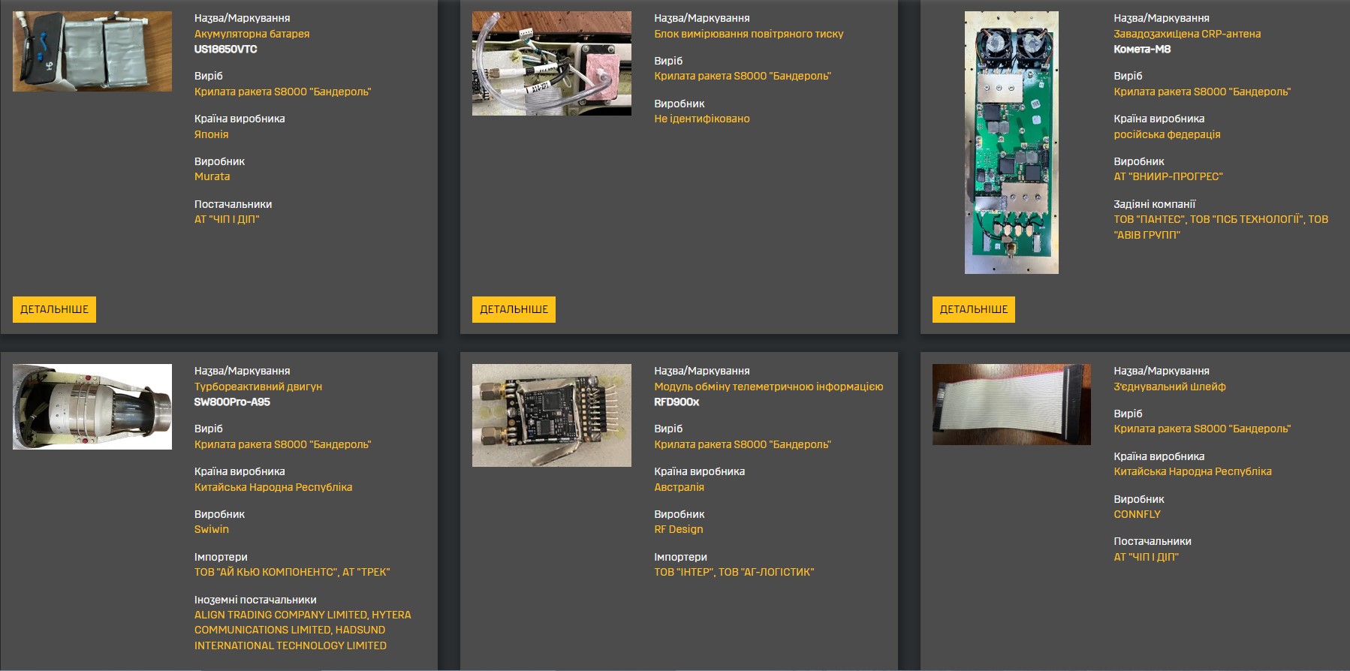Open the ribbon cable photo thumbnail
Viewport: 1350px width, 671px height.
(x=1011, y=405)
